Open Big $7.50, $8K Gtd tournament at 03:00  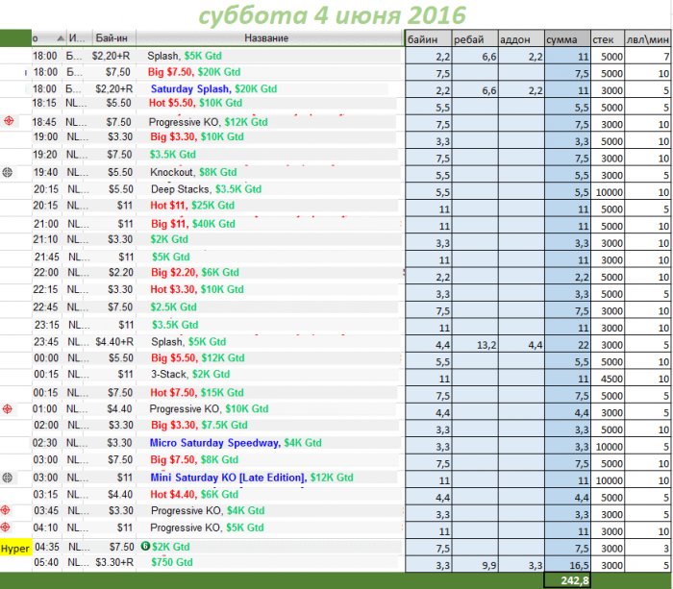click(194, 460)
